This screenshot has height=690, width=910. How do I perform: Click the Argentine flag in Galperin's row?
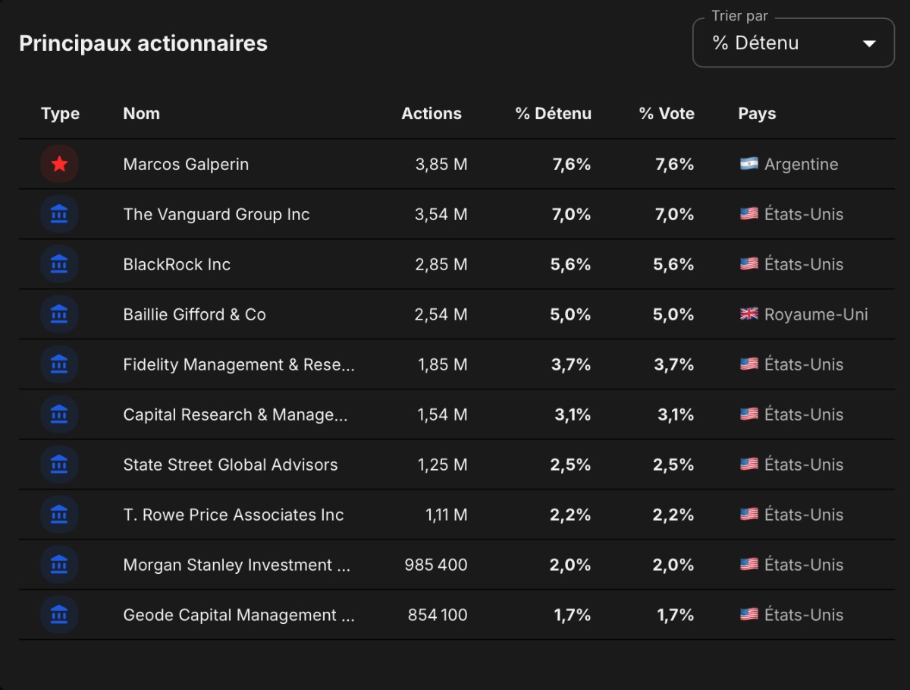[749, 164]
